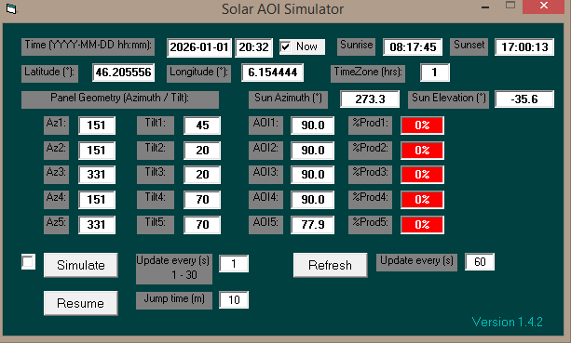This screenshot has height=343, width=571.
Task: Start the Simulate button
Action: pos(80,265)
